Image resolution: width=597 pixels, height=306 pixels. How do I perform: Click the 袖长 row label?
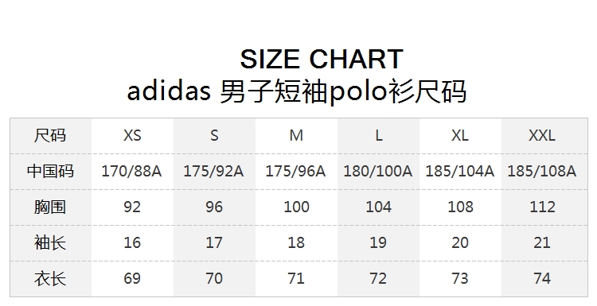tap(50, 242)
